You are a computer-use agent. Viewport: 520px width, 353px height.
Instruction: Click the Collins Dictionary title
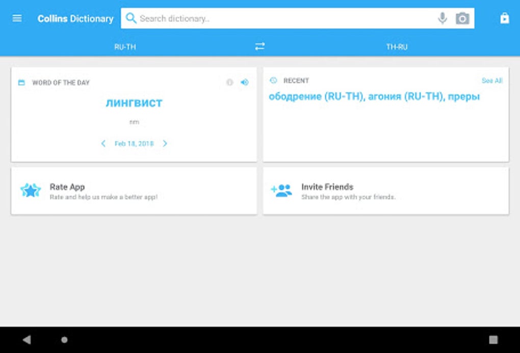pos(75,18)
